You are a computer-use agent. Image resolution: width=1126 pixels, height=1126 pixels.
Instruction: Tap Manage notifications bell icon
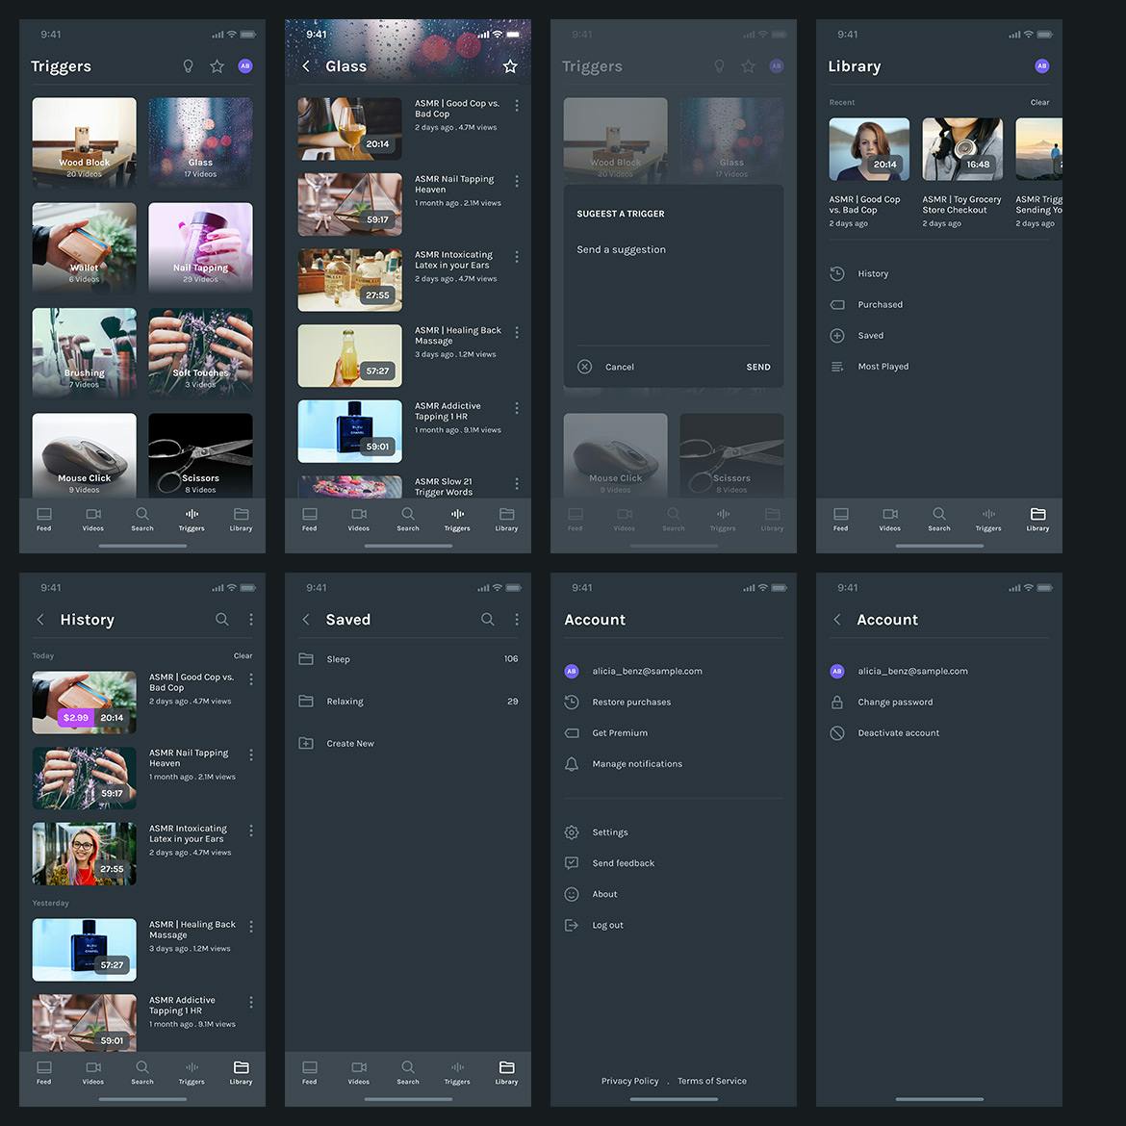point(572,764)
